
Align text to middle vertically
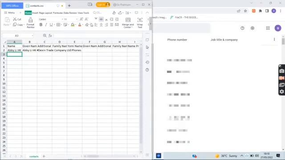coord(101,19)
